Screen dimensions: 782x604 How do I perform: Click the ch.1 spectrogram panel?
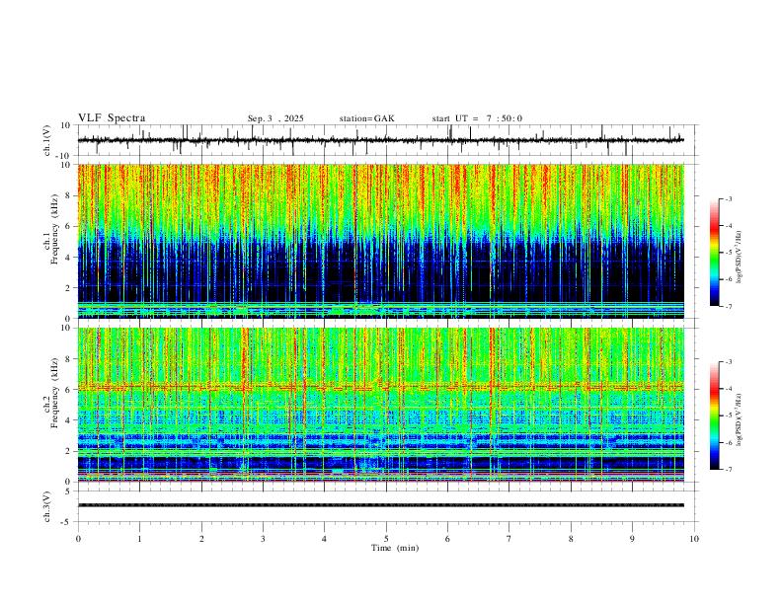[x=381, y=241]
